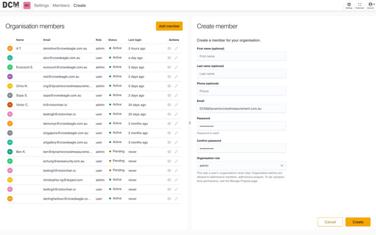Edit Victor C. member with pencil icon
The height and width of the screenshot is (235, 376).
[x=176, y=105]
